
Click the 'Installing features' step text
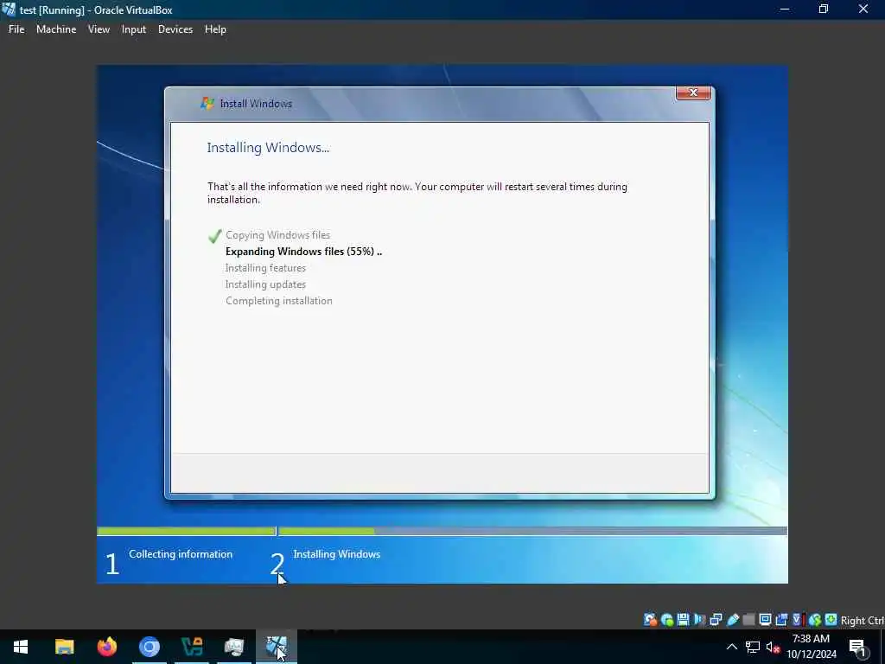pos(265,268)
